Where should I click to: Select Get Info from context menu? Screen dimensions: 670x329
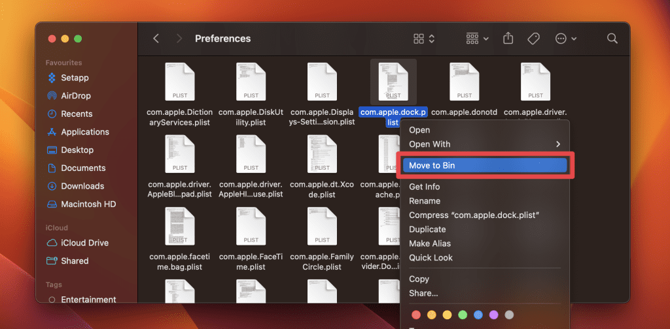click(x=424, y=187)
